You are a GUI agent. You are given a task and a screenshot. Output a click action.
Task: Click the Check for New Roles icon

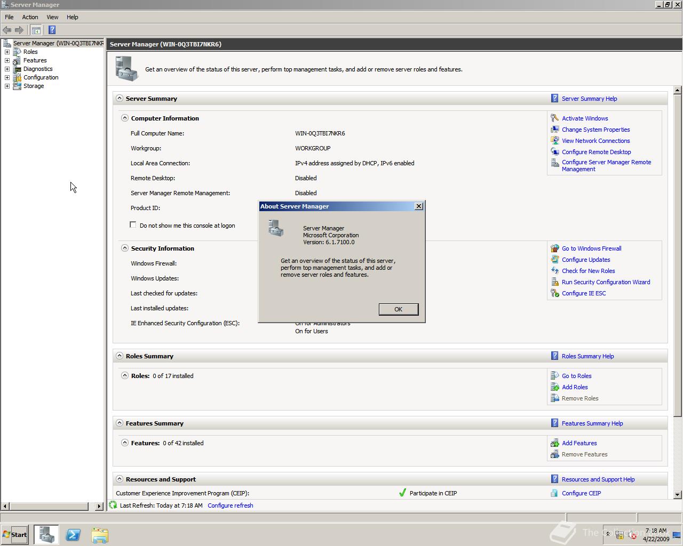[x=554, y=271]
